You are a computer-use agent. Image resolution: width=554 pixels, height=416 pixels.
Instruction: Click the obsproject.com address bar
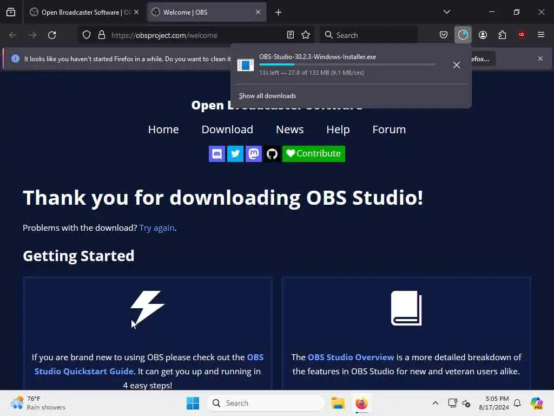pos(196,35)
